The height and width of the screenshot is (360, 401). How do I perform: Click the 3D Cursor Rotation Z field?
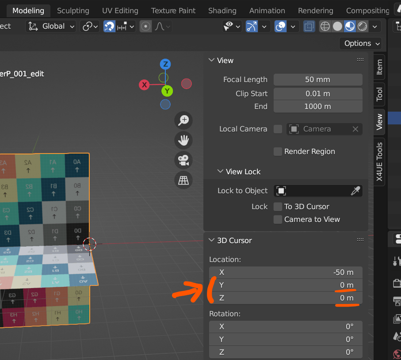[x=286, y=352]
